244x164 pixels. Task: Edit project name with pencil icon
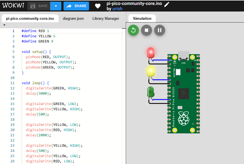coord(167,4)
